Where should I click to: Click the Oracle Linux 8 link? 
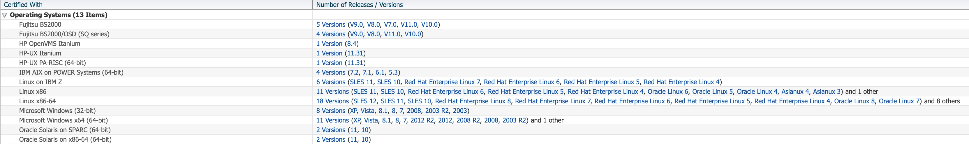(x=854, y=101)
